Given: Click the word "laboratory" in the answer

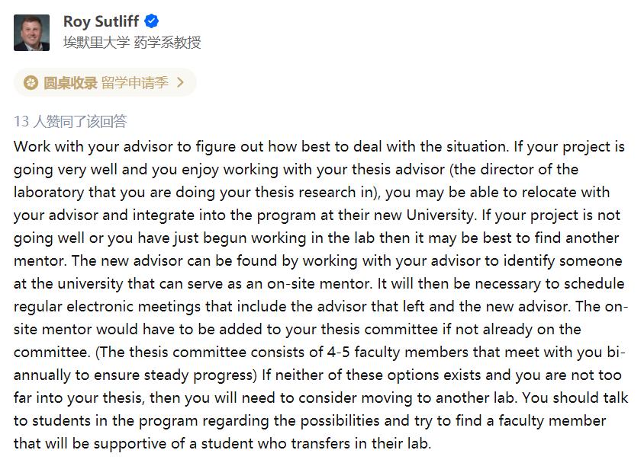Looking at the screenshot, I should point(47,192).
